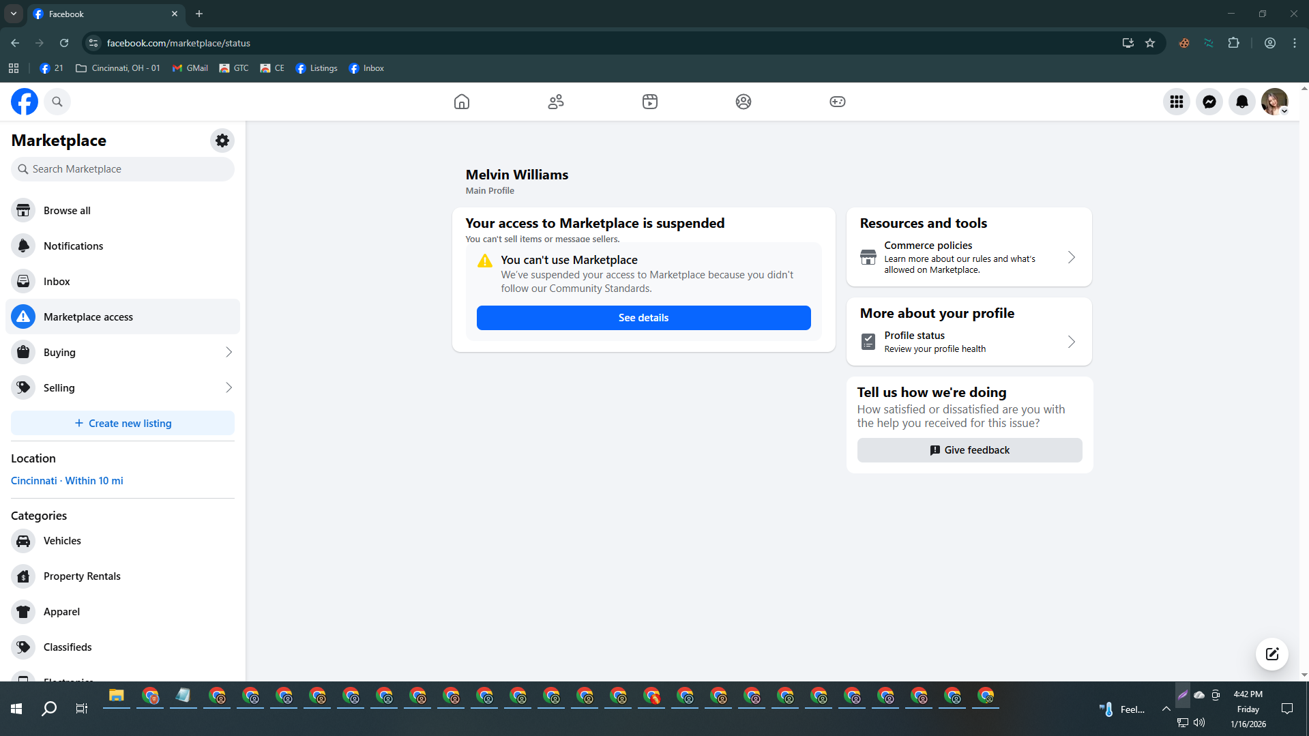Click the Commerce policies chevron arrow
The image size is (1309, 736).
point(1071,257)
